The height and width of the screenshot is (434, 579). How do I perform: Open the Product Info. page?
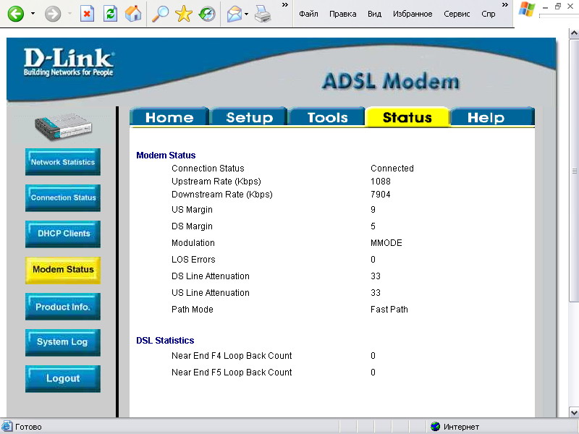pos(63,306)
